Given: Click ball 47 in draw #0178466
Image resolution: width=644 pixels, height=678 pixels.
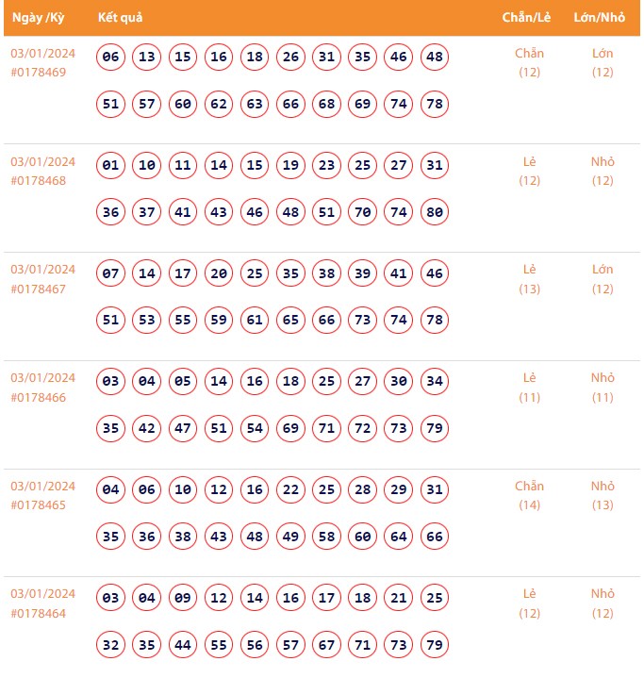Looking at the screenshot, I should [x=183, y=428].
